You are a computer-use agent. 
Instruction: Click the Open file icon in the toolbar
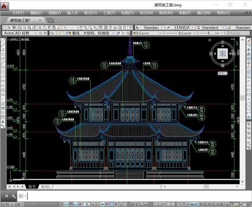pos(9,28)
